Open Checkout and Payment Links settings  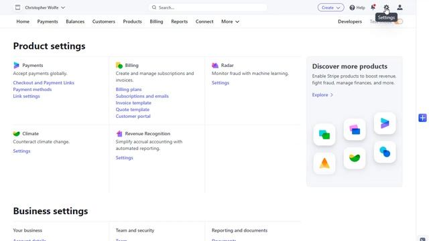point(44,83)
